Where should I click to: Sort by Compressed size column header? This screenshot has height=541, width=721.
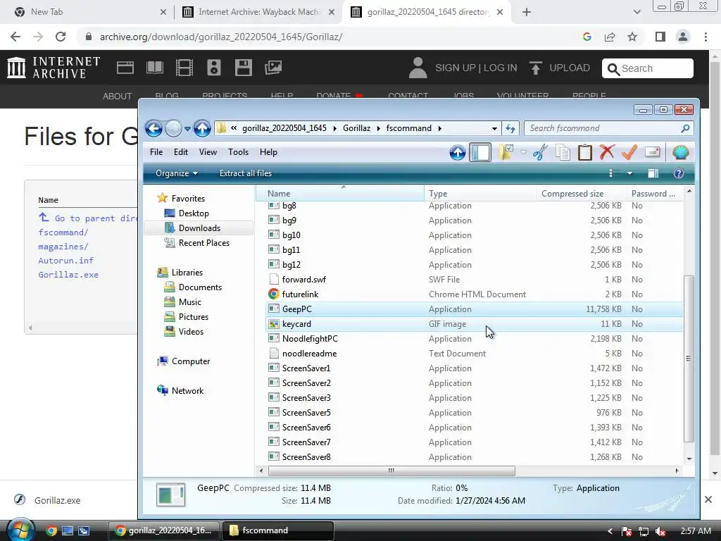tap(581, 194)
